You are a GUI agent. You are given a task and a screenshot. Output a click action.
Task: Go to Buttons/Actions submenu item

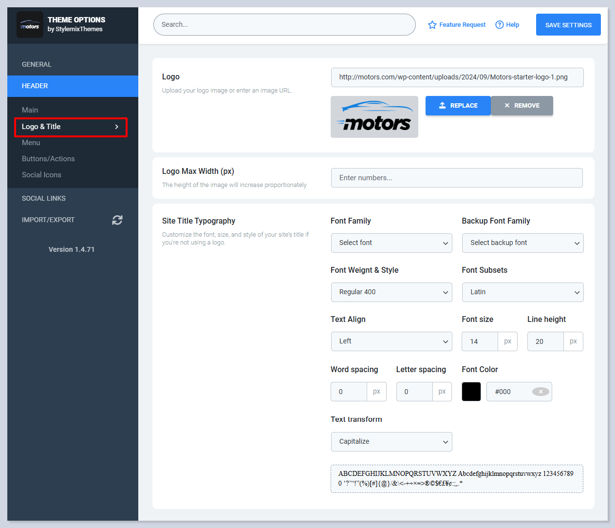point(48,159)
